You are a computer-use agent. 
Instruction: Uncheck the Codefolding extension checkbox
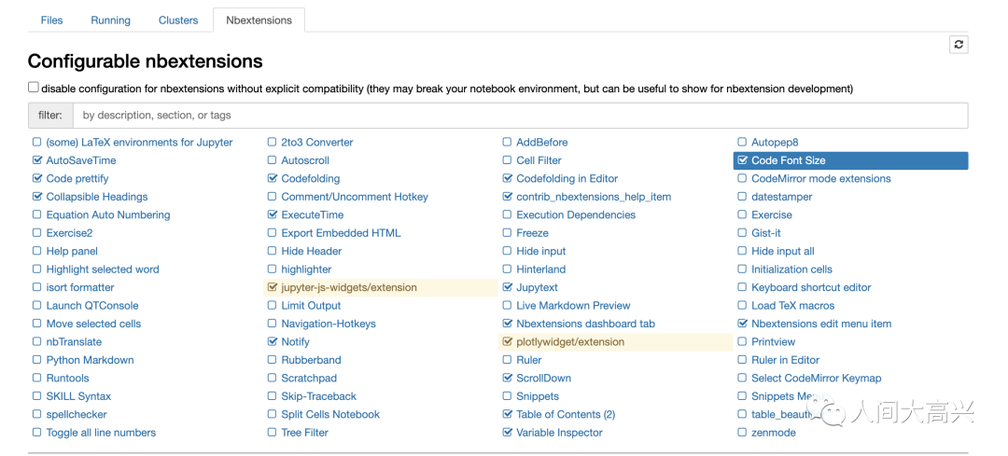click(x=273, y=179)
